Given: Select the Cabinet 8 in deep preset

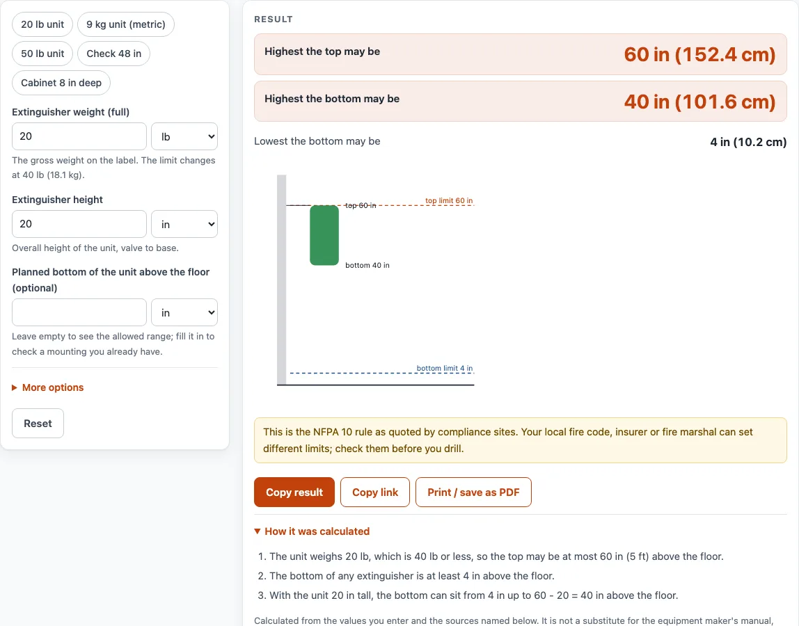Looking at the screenshot, I should 61,83.
